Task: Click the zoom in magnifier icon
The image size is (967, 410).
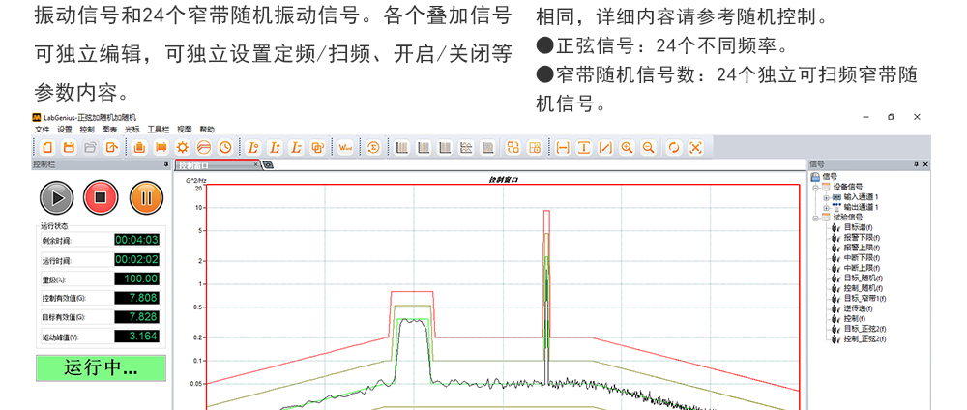Action: [x=627, y=148]
